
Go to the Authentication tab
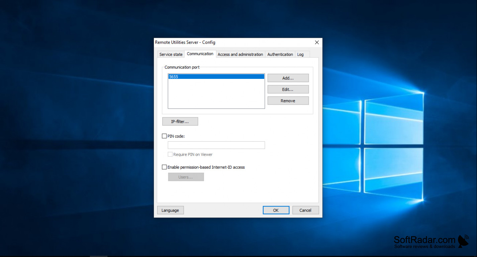[x=280, y=54]
